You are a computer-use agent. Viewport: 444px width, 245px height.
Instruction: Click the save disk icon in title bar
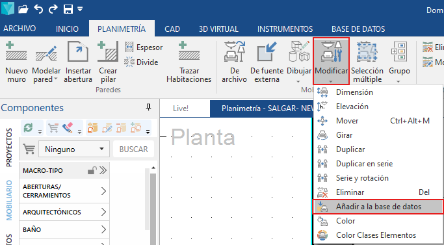tap(68, 9)
